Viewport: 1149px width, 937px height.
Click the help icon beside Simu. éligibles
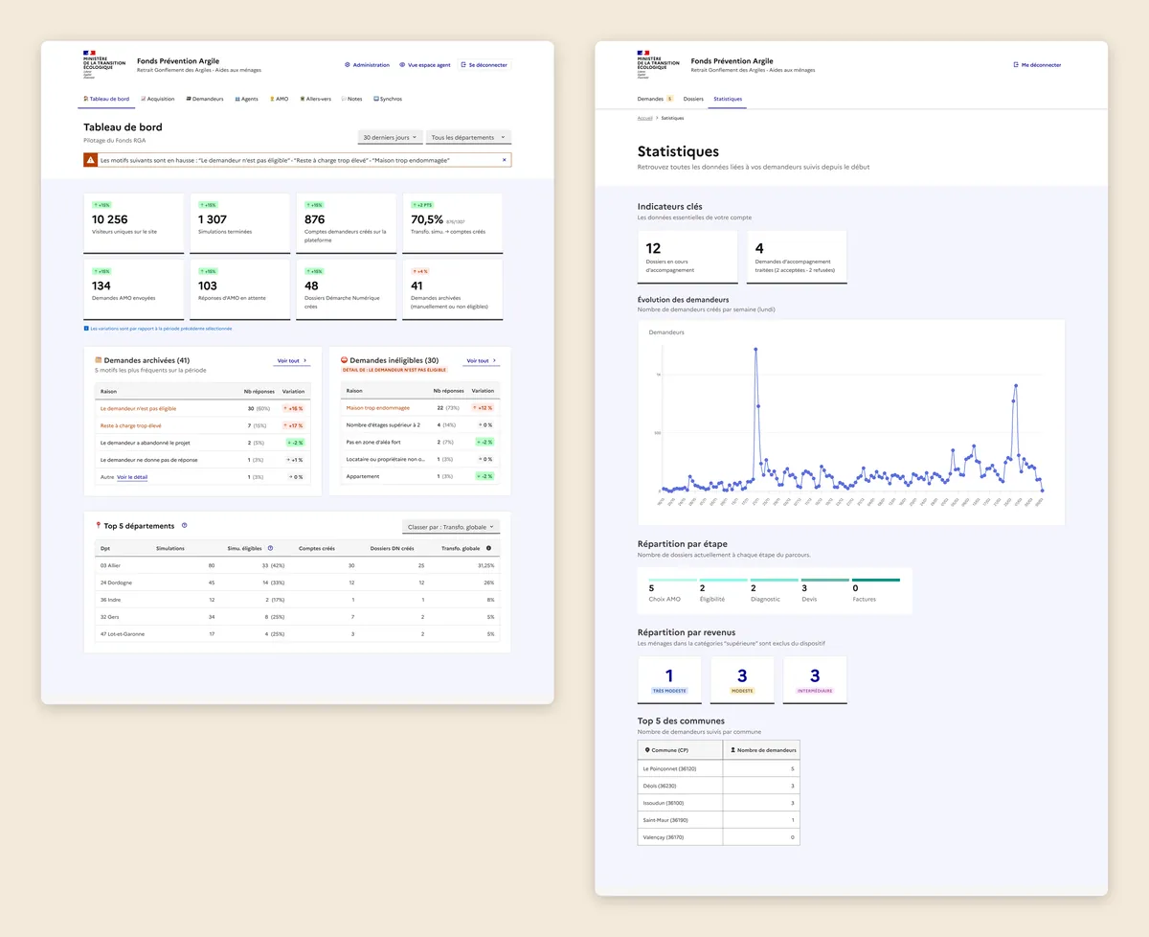270,548
